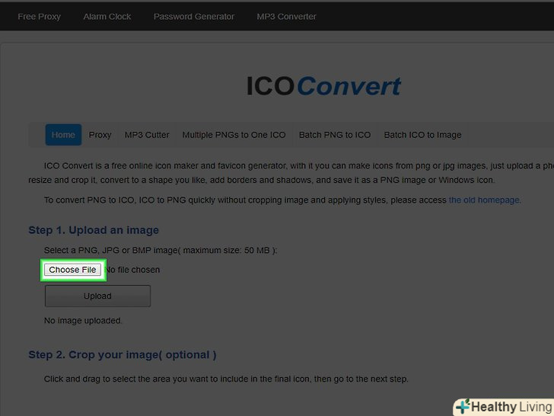Image resolution: width=554 pixels, height=416 pixels.
Task: Click the No image uploaded. text
Action: (83, 321)
